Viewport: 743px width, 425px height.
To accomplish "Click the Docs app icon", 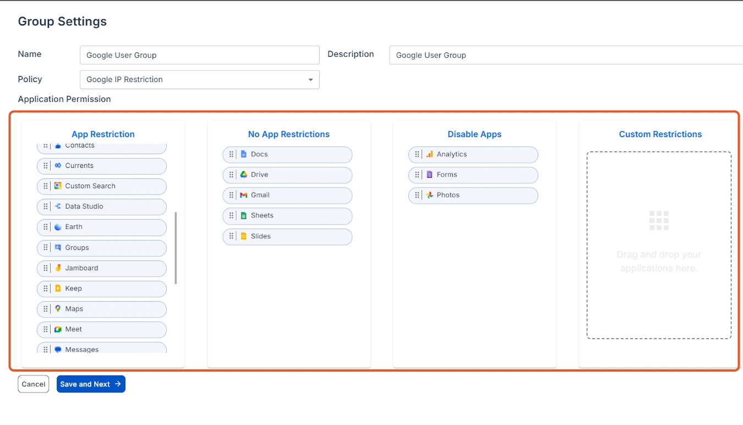I will [x=244, y=154].
